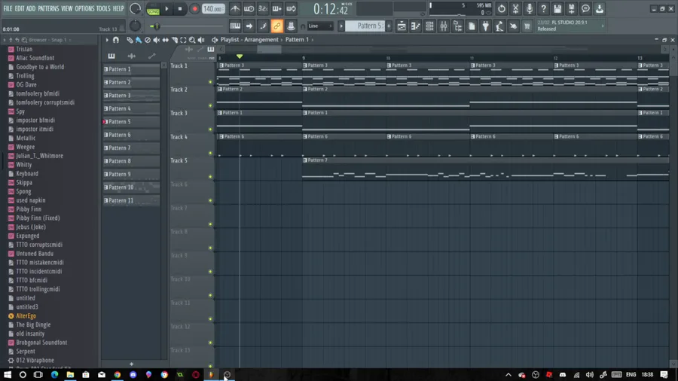Viewport: 678px width, 381px height.
Task: Select the Playlist paint brush tool
Action: coord(139,40)
